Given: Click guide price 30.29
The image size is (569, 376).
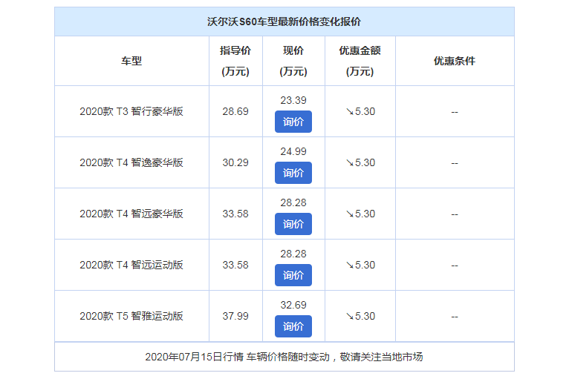Looking at the screenshot, I should point(235,162).
